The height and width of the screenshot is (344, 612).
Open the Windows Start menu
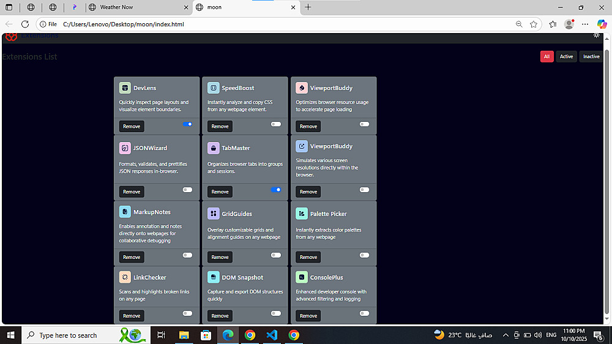tap(10, 335)
